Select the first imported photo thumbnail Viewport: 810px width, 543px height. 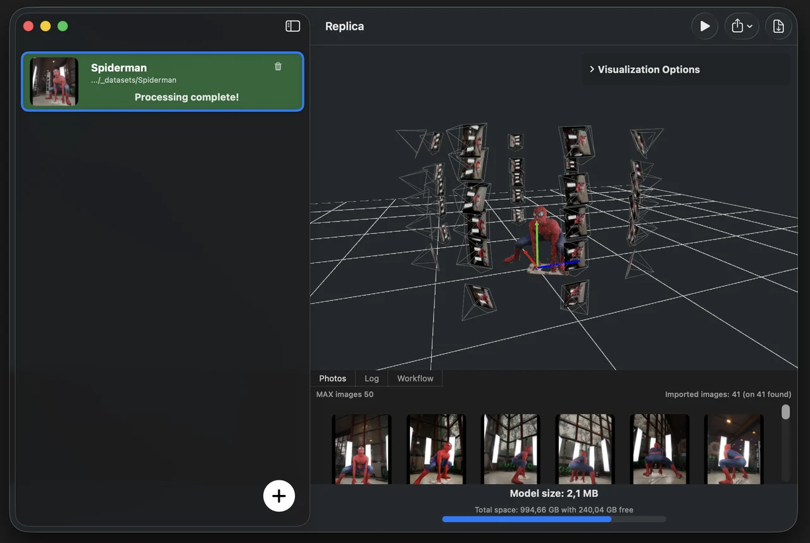[x=362, y=449]
